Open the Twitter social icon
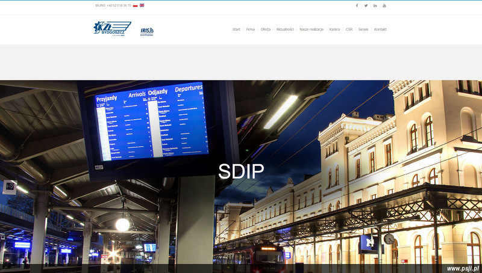The width and height of the screenshot is (482, 273). (366, 5)
